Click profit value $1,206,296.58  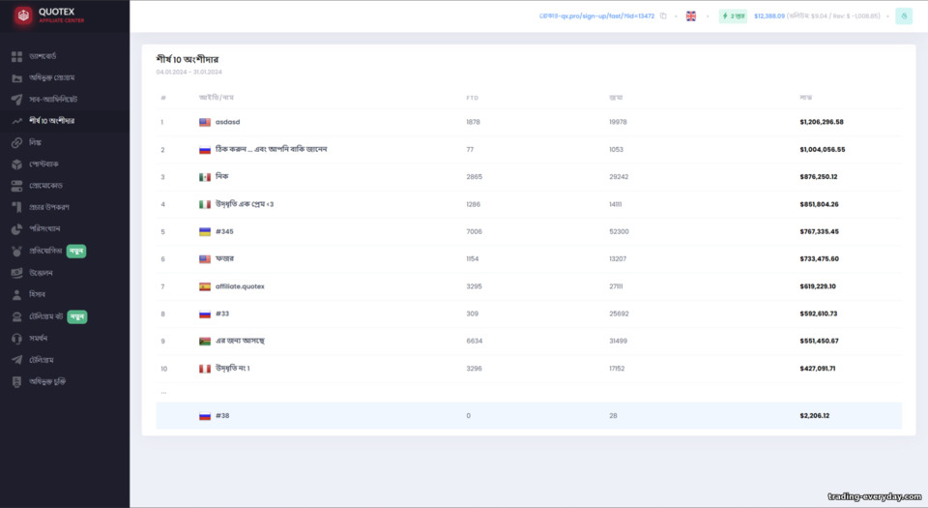822,122
